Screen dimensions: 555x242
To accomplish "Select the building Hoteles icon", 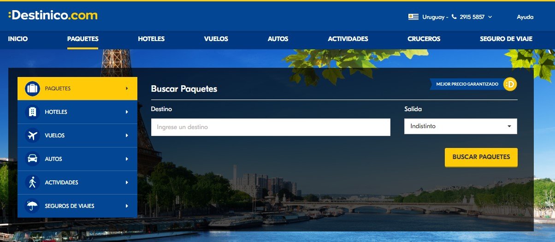I will (x=32, y=112).
